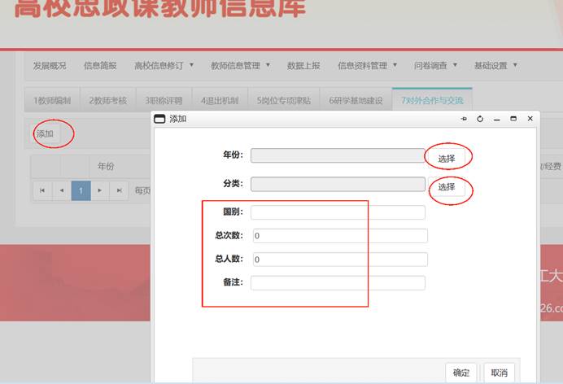
Task: Select page 1 in the pagination bar
Action: tap(81, 190)
